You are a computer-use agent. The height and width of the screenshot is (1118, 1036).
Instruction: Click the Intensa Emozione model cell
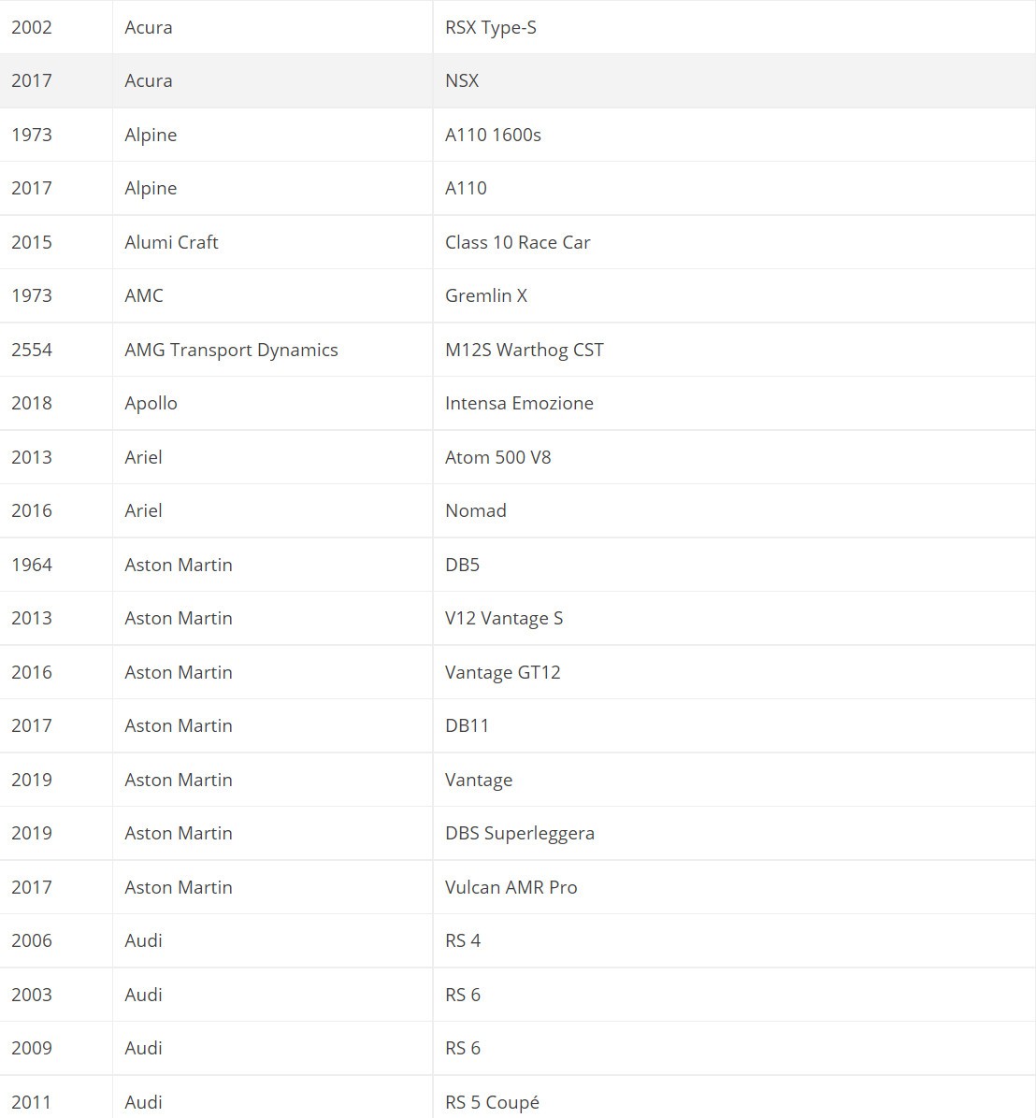click(519, 403)
